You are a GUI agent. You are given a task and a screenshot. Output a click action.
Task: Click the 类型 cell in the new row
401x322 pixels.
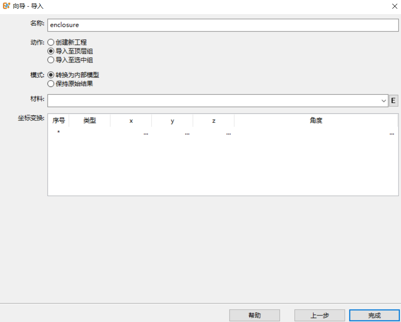click(x=90, y=133)
